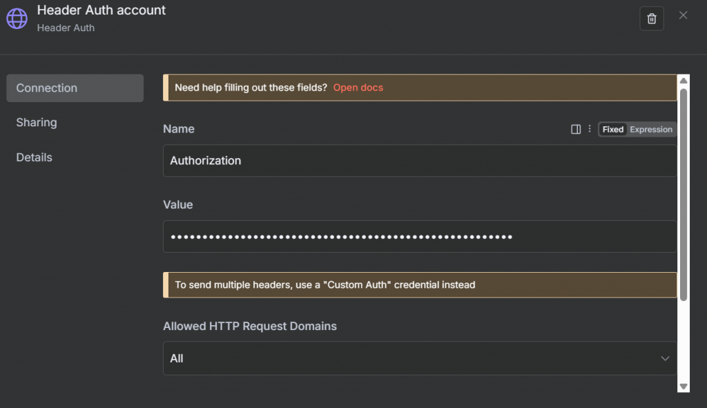Open the Details tab
707x408 pixels.
[x=35, y=157]
